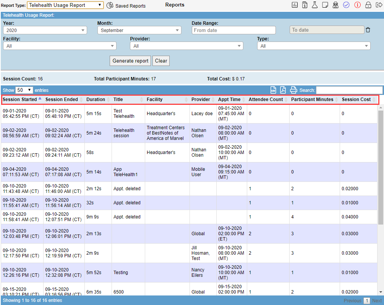The width and height of the screenshot is (384, 305).
Task: Sort by Session Started column
Action: click(x=22, y=100)
